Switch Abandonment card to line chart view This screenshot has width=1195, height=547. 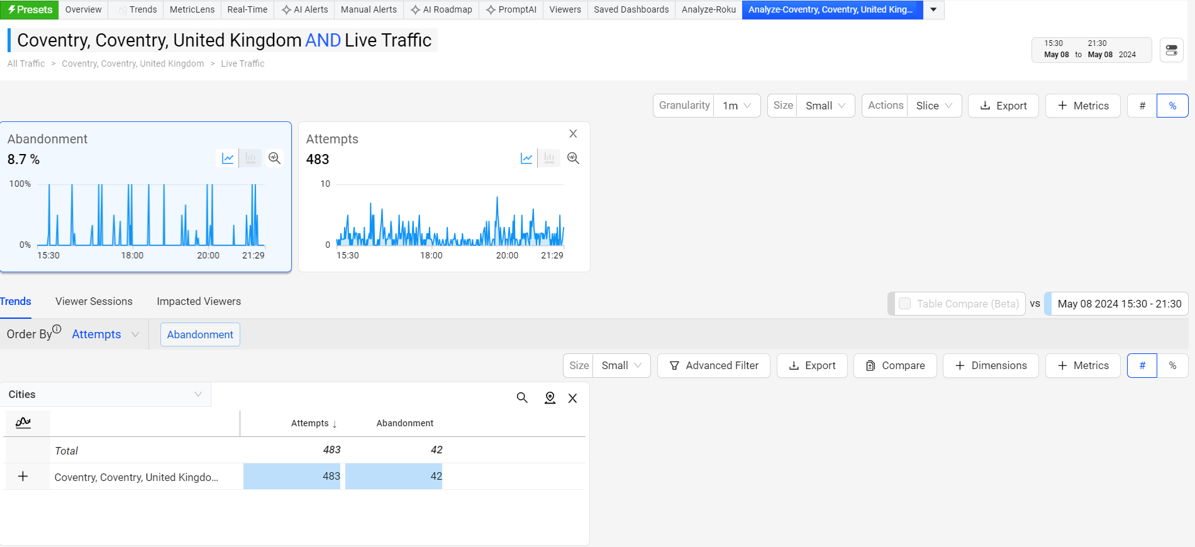(228, 158)
